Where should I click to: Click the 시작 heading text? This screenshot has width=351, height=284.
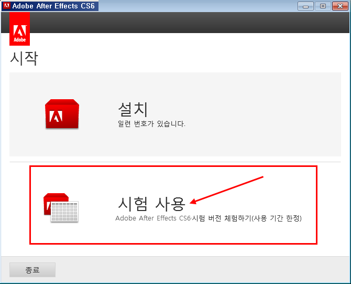24,58
